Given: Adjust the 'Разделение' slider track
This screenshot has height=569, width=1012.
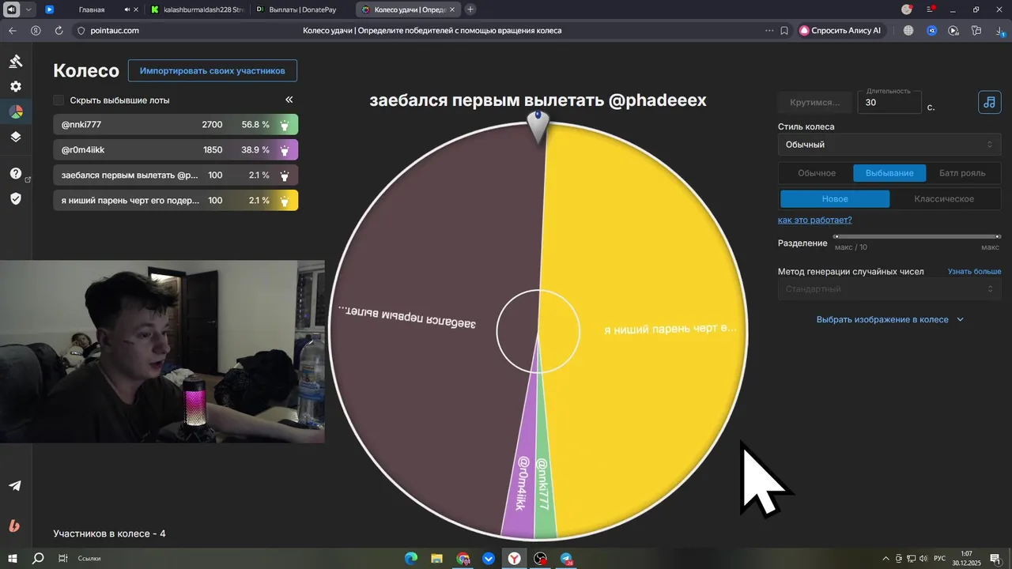Looking at the screenshot, I should coord(917,236).
